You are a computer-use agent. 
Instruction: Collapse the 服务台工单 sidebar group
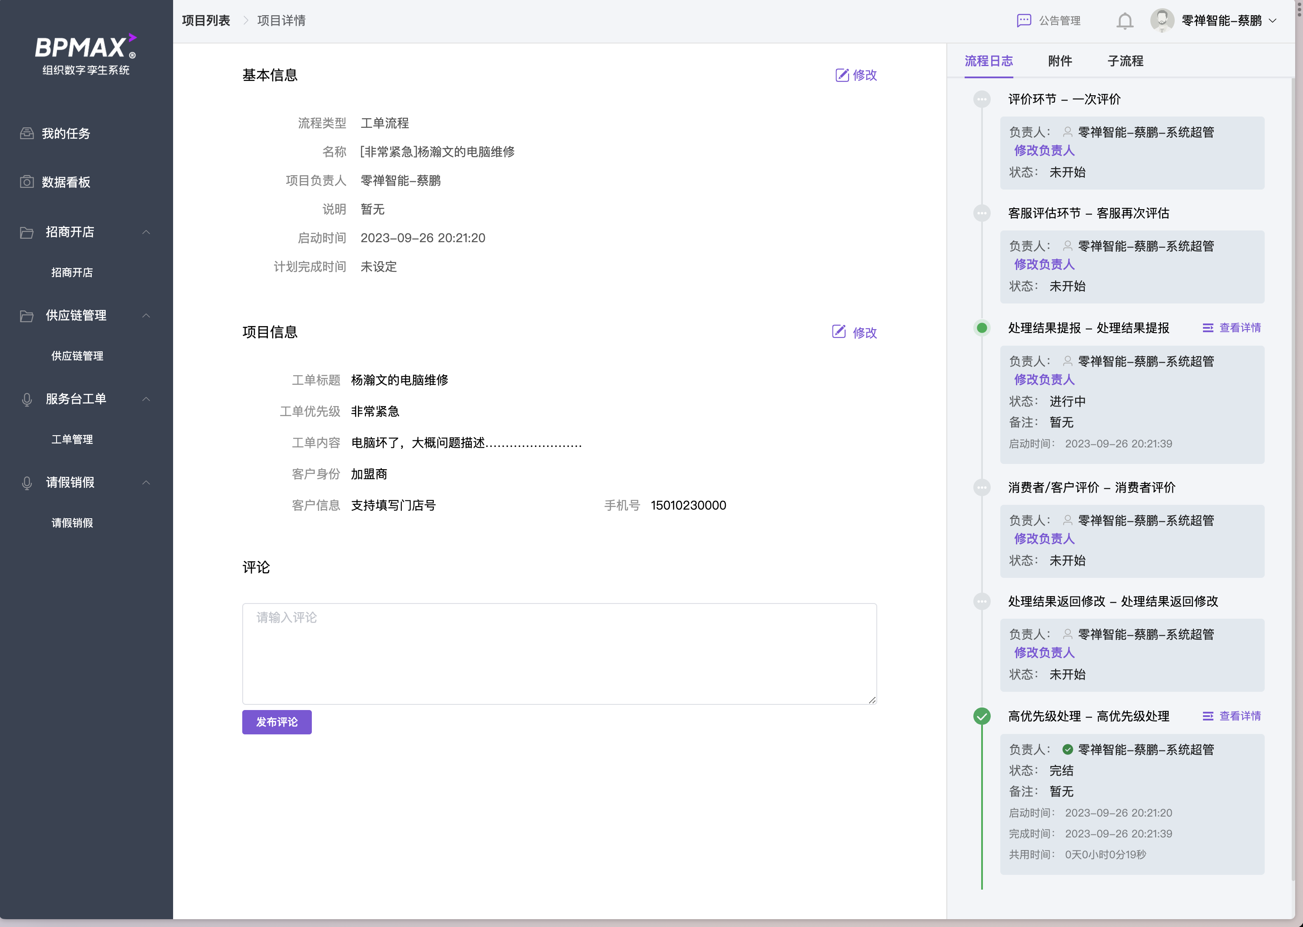click(146, 399)
